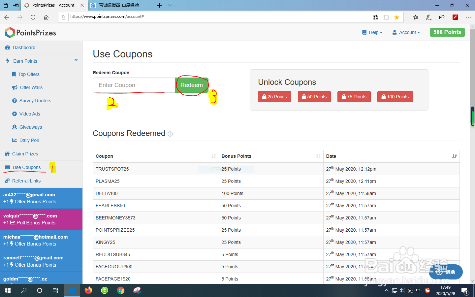Screen dimensions: 475x297
Task: Select Use Coupons in sidebar
Action: pos(23,167)
